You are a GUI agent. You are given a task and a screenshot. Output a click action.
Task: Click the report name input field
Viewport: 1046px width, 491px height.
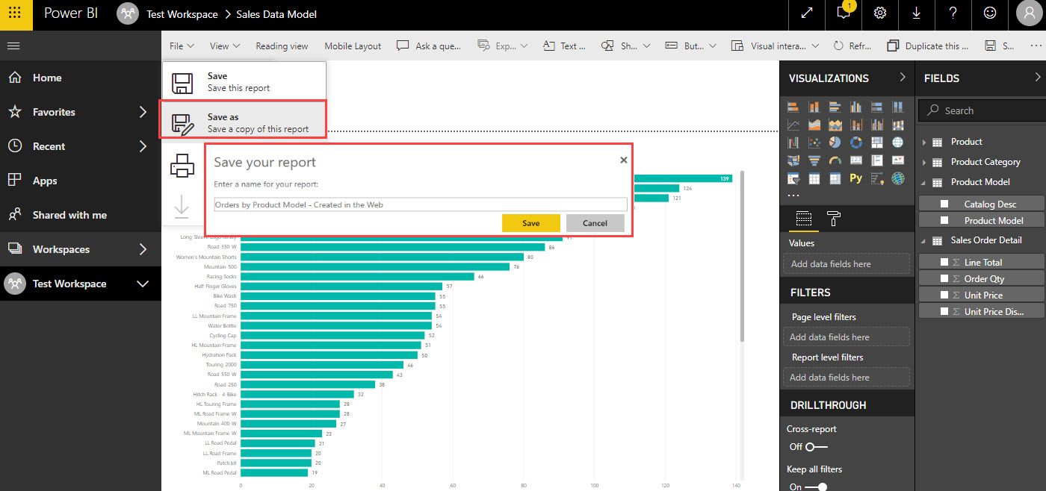click(420, 204)
